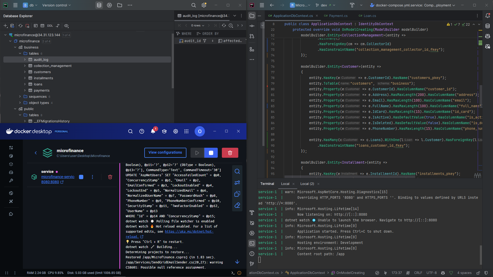Copy Docker logs to clipboard
This screenshot has height=277, width=493.
click(237, 194)
